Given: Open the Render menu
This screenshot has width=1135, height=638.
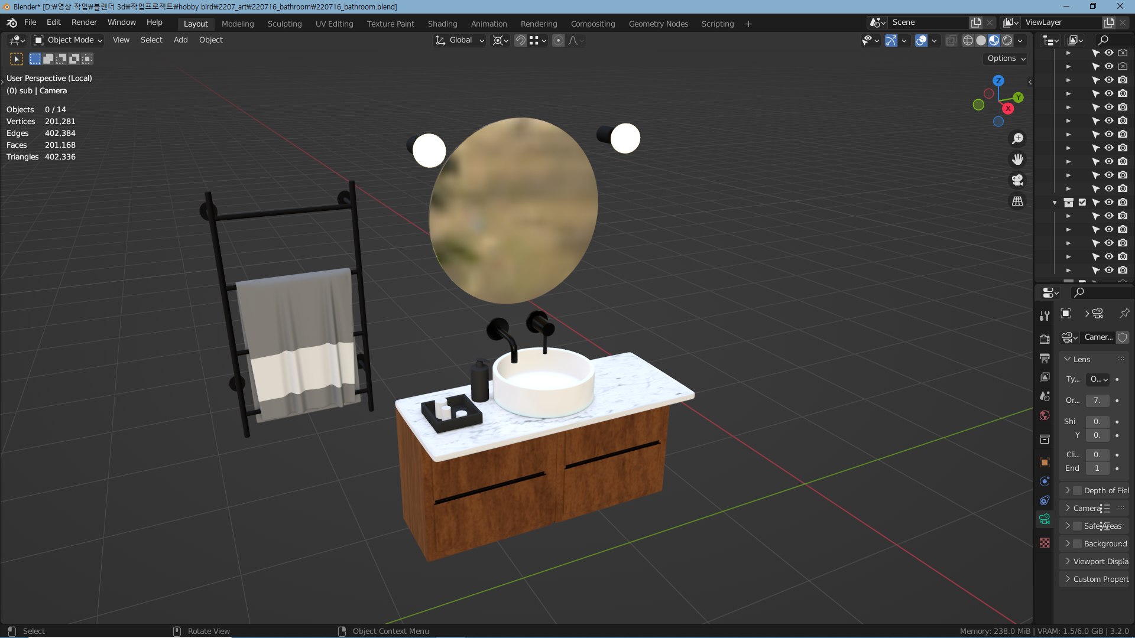Looking at the screenshot, I should pos(84,22).
